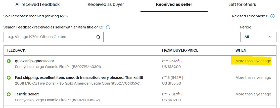Click buyer e***1 username
This screenshot has height=108, width=280.
point(166,61)
